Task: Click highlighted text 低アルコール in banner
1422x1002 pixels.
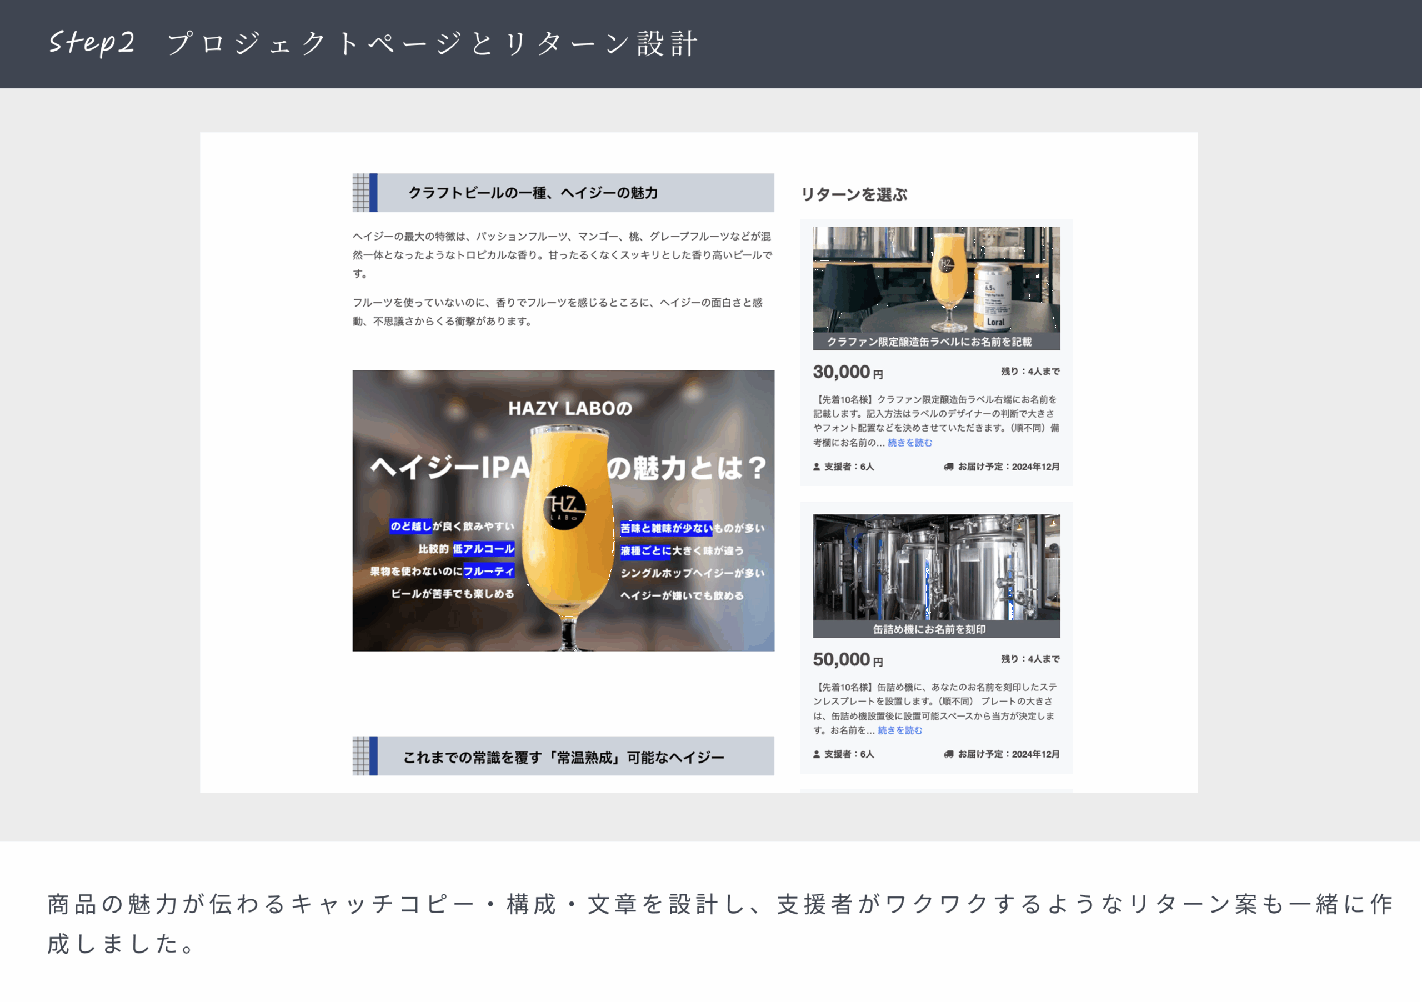Action: [483, 549]
